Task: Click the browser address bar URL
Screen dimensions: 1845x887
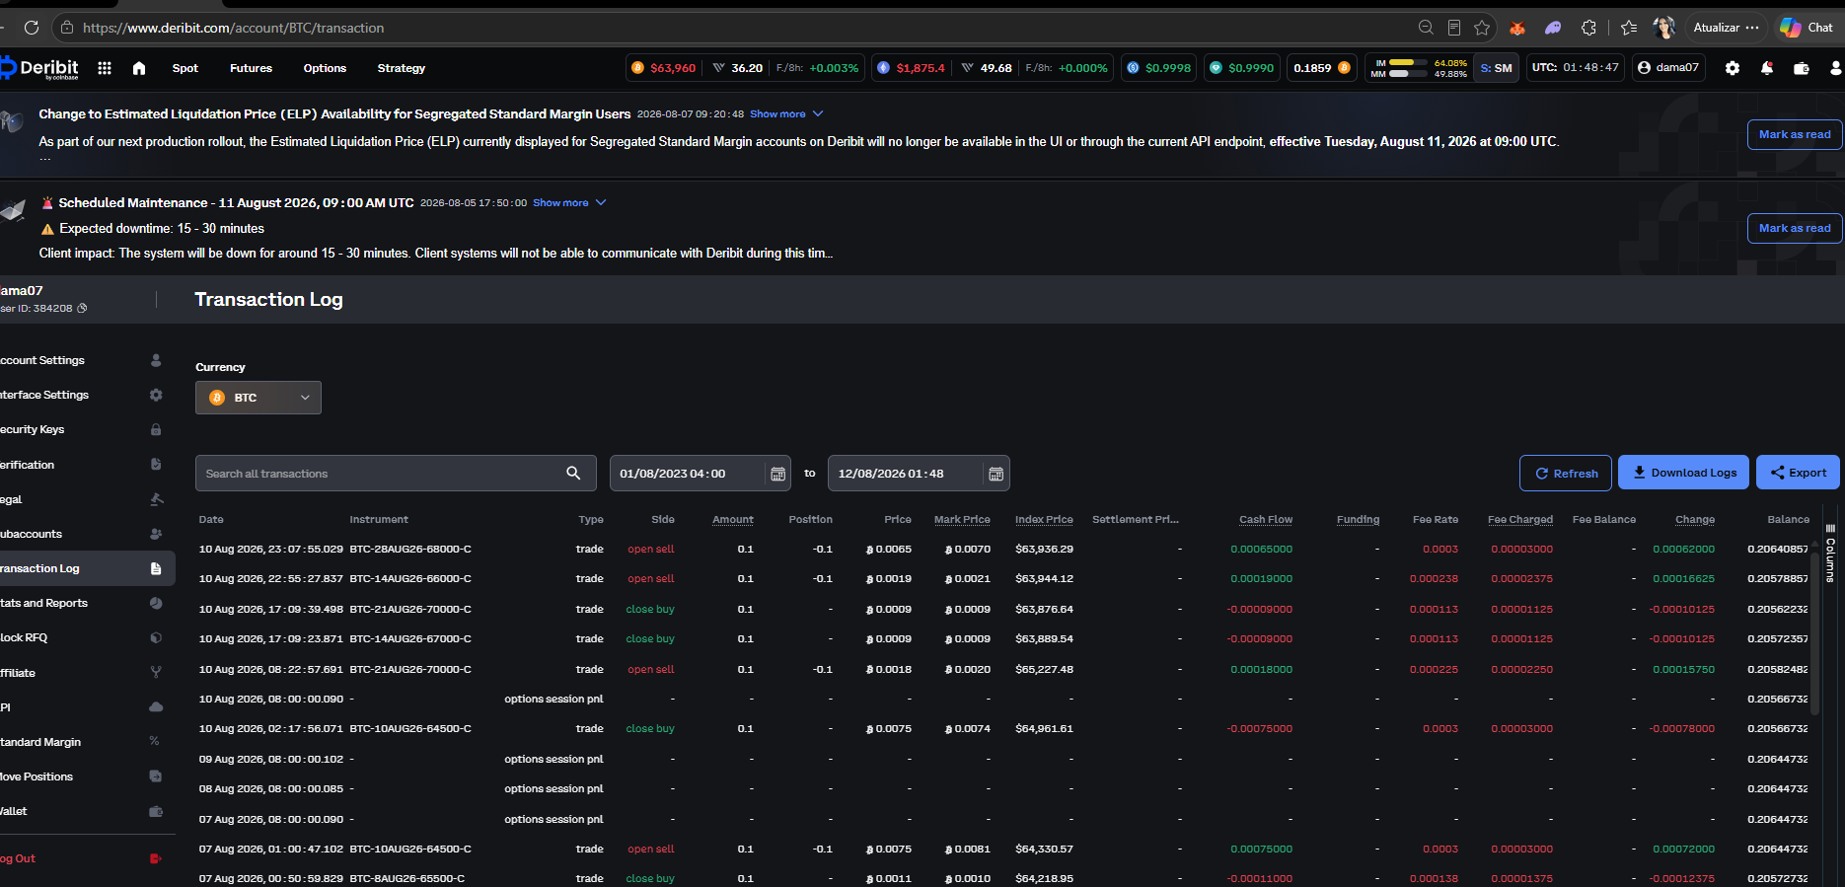Action: coord(234,28)
